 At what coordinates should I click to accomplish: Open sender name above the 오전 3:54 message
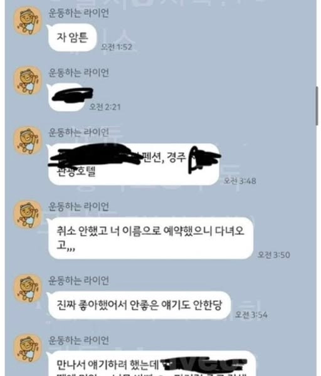click(79, 280)
